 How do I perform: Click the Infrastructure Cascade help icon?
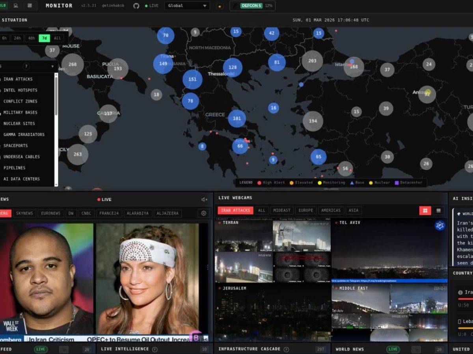(286, 349)
